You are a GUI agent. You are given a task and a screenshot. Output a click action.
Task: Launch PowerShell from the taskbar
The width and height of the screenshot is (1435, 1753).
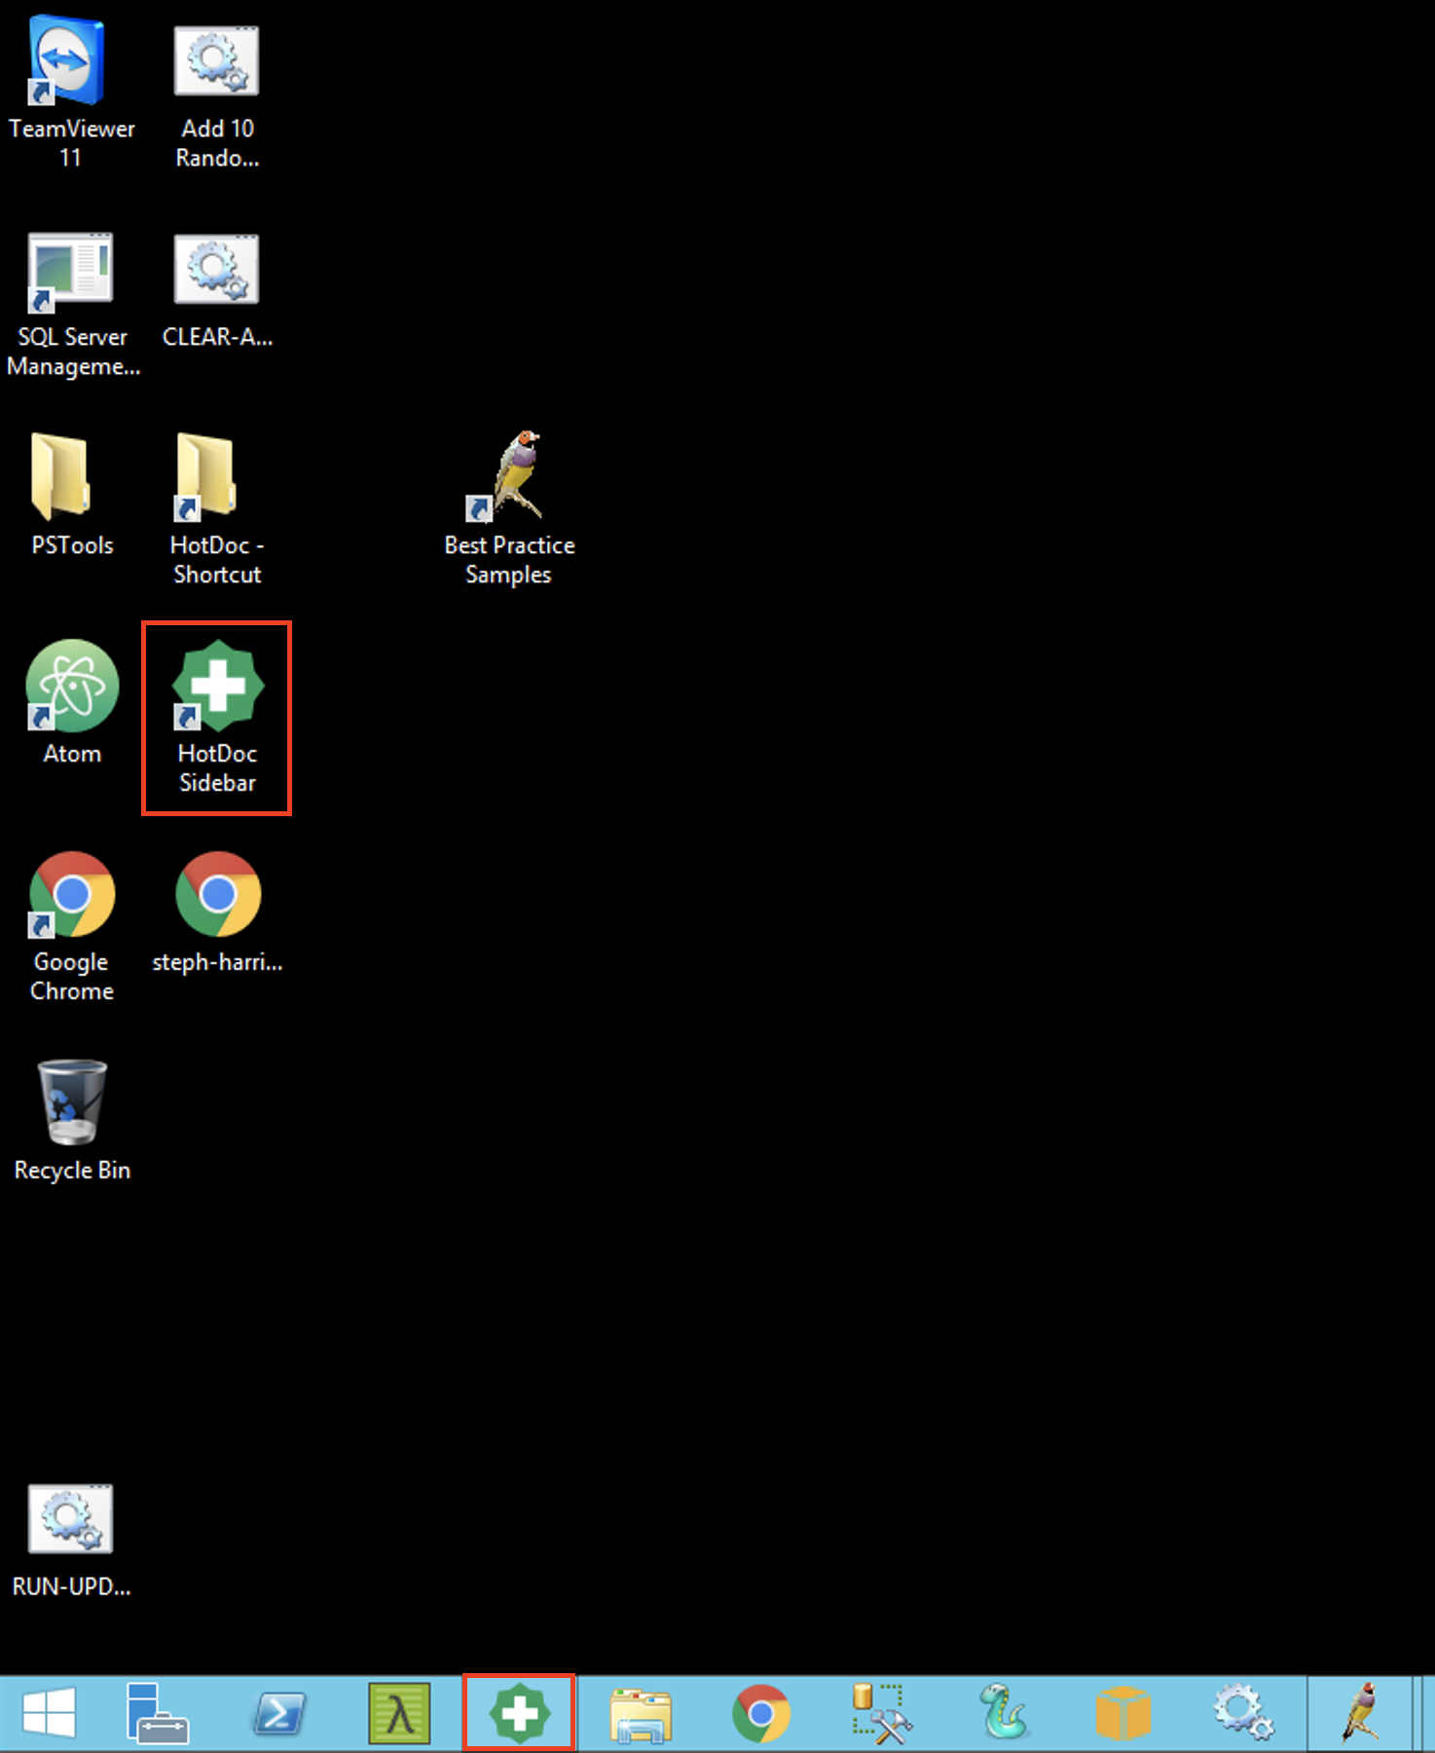(278, 1714)
